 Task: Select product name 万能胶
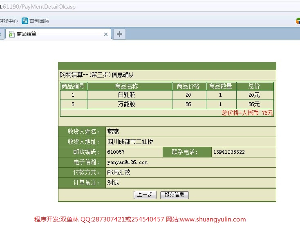coord(126,104)
